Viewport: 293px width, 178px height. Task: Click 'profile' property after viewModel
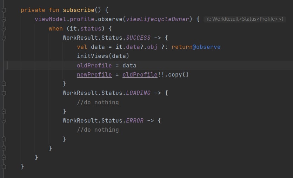click(82, 19)
